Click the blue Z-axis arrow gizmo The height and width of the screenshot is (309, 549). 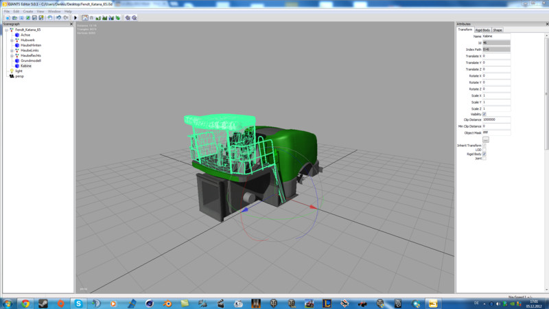pyautogui.click(x=245, y=209)
